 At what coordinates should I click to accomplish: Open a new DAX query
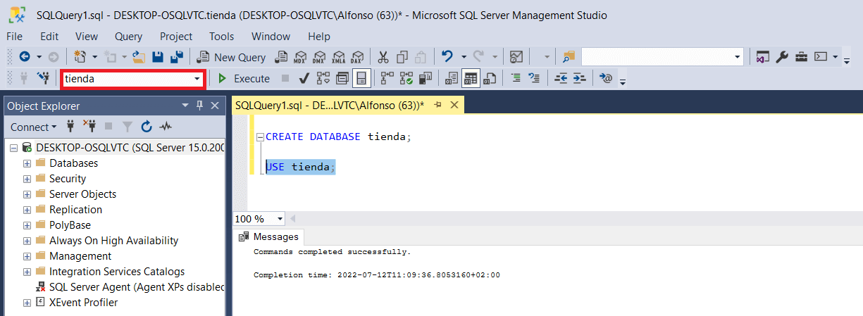pos(357,57)
